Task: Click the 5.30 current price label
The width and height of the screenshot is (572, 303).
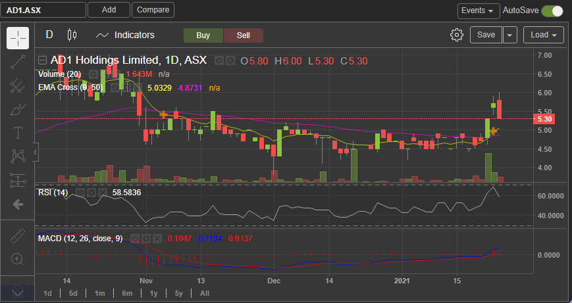Action: [x=544, y=119]
